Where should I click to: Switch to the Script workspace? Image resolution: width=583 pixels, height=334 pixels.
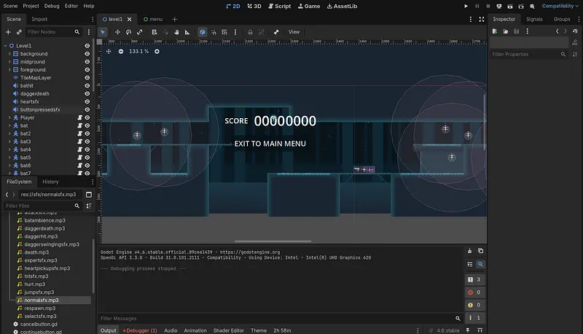click(278, 6)
